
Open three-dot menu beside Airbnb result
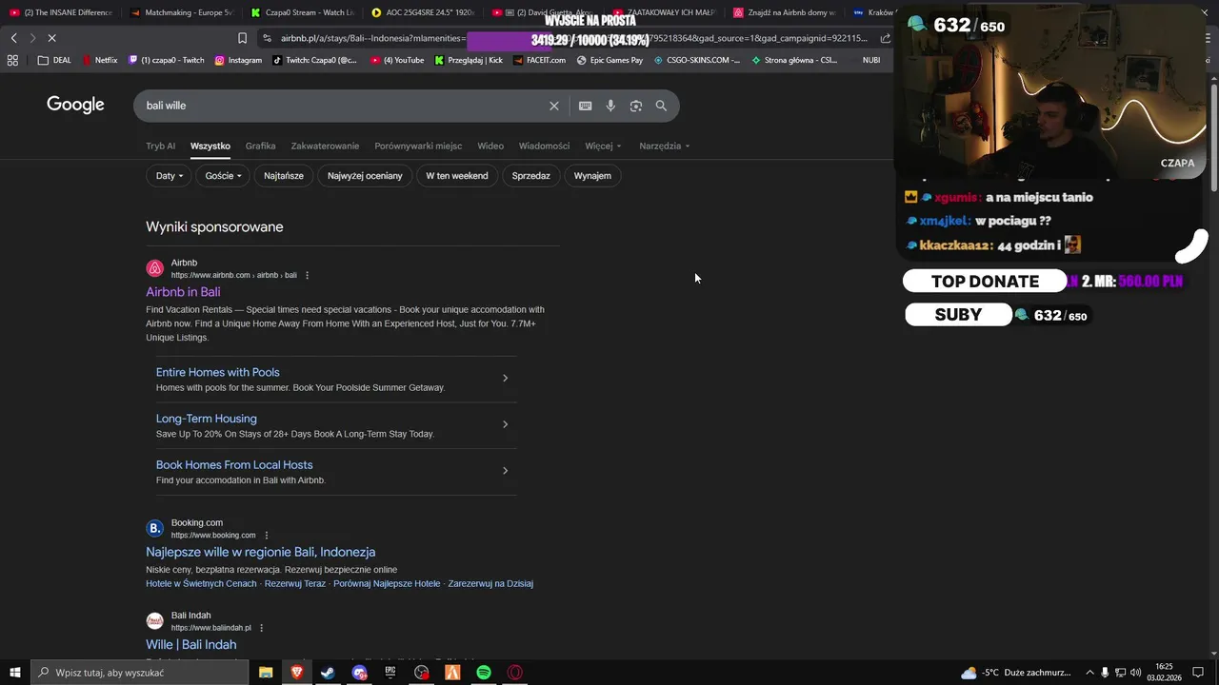point(307,275)
